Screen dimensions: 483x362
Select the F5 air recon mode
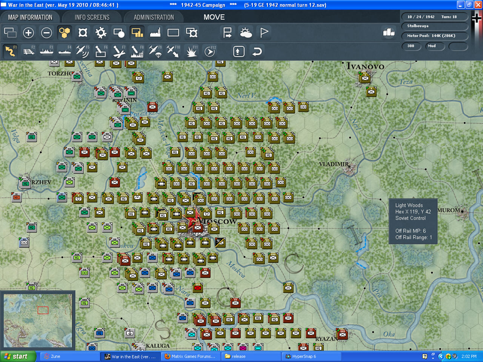click(x=83, y=51)
